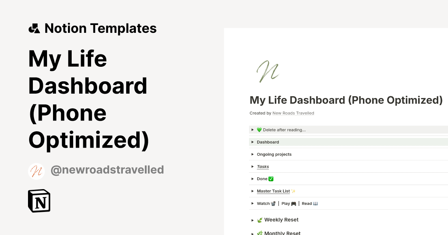448x235 pixels.
Task: Click the black Notion app logo
Action: (39, 201)
